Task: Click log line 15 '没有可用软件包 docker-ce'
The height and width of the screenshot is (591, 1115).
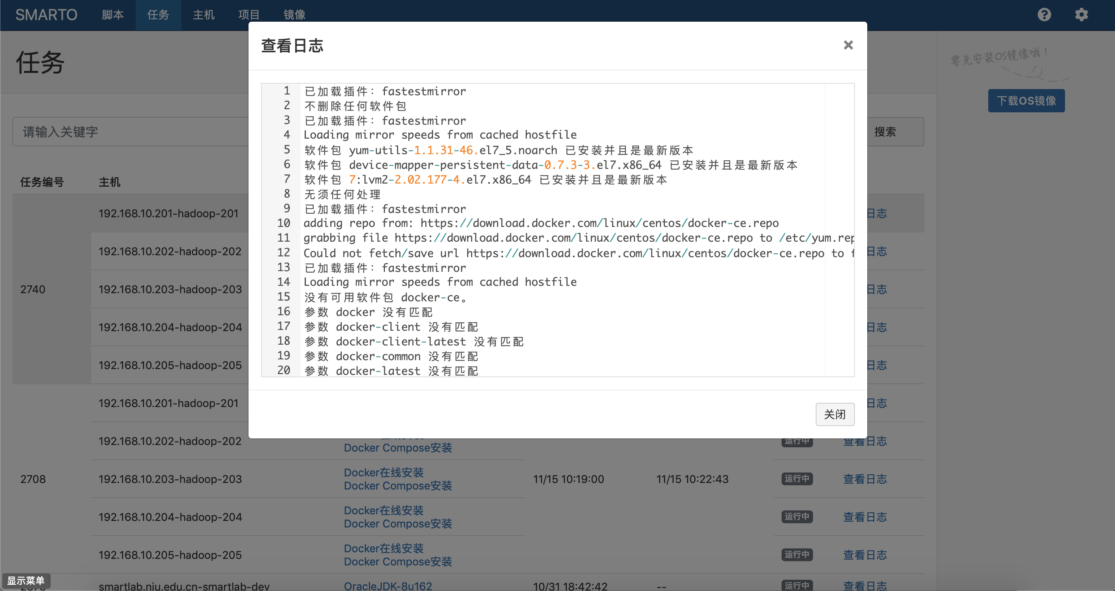Action: 386,297
